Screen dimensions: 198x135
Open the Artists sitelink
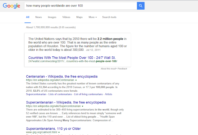tap(109, 94)
